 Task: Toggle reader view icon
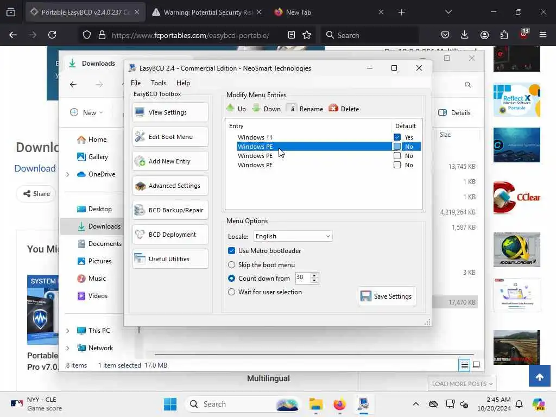pyautogui.click(x=292, y=35)
